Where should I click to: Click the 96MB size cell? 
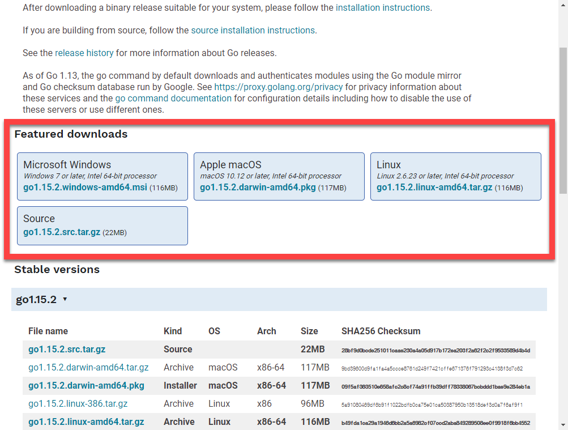coord(312,403)
